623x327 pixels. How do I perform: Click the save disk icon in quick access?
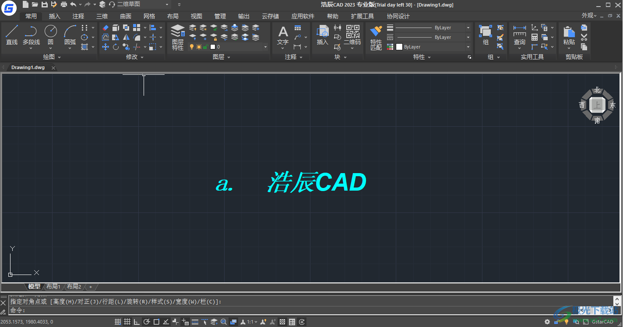(45, 4)
